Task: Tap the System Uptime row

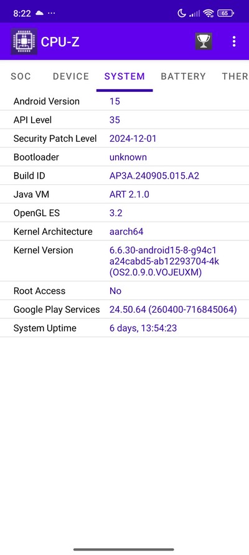Action: (125, 328)
